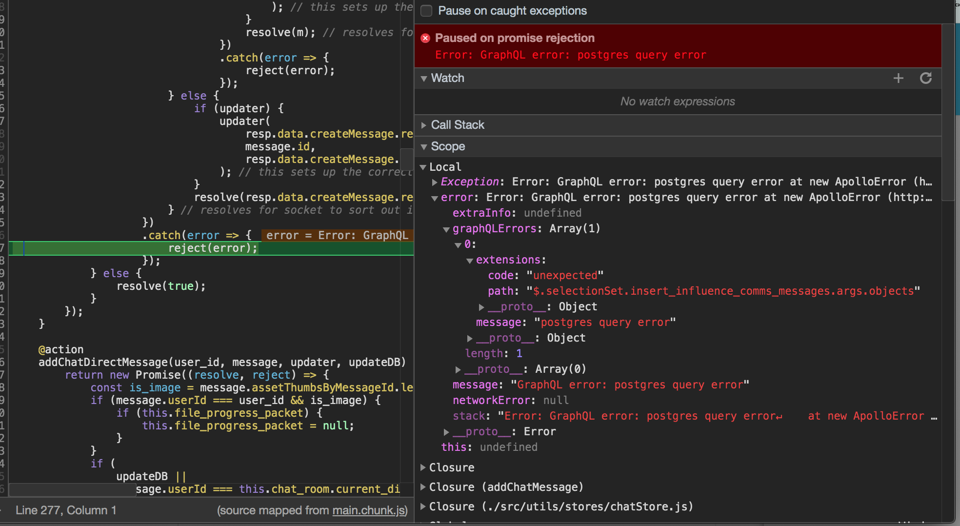Collapse array item 0
Screen dimensions: 960x526
[x=458, y=245]
